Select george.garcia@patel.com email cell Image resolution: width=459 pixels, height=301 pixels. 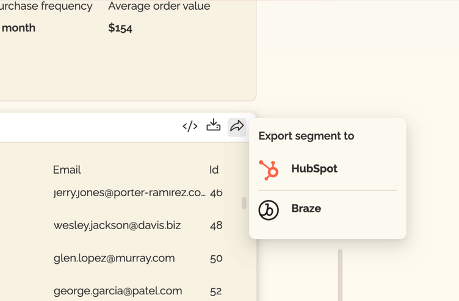click(118, 291)
